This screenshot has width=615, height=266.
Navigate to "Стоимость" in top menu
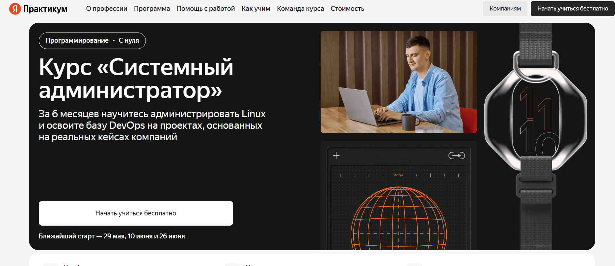[347, 9]
